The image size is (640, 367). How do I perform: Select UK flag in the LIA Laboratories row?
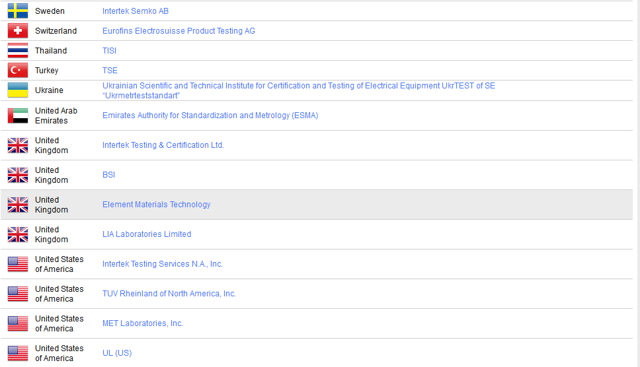[18, 234]
